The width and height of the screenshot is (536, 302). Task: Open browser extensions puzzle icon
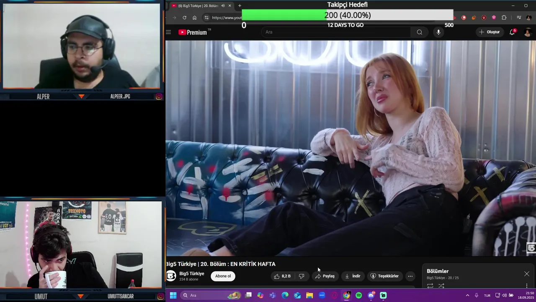click(504, 18)
